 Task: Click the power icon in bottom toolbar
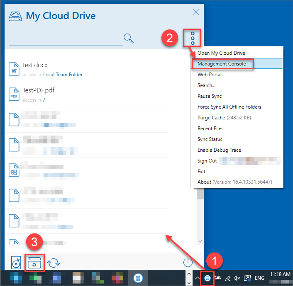pos(188,262)
